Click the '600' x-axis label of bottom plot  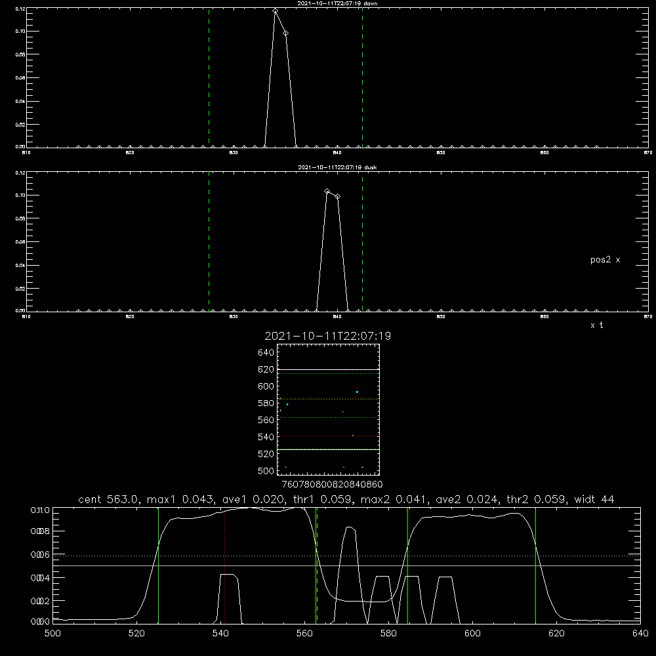click(472, 633)
